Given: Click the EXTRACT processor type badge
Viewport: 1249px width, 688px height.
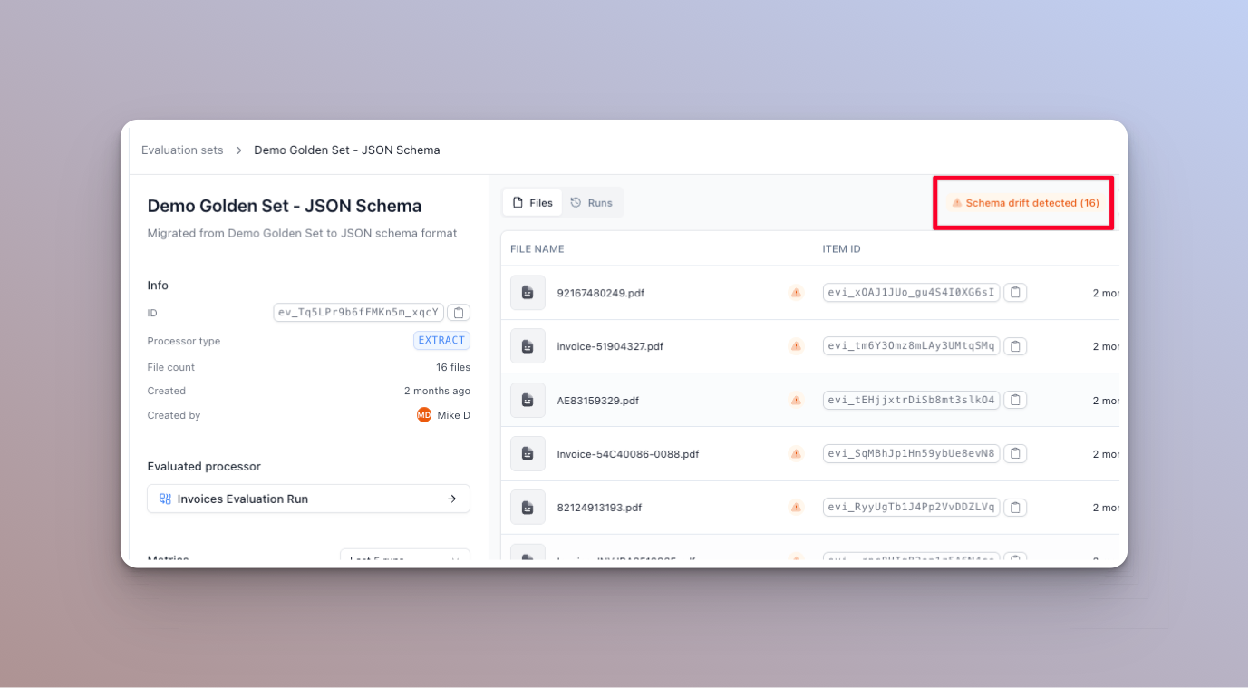Looking at the screenshot, I should [x=441, y=341].
